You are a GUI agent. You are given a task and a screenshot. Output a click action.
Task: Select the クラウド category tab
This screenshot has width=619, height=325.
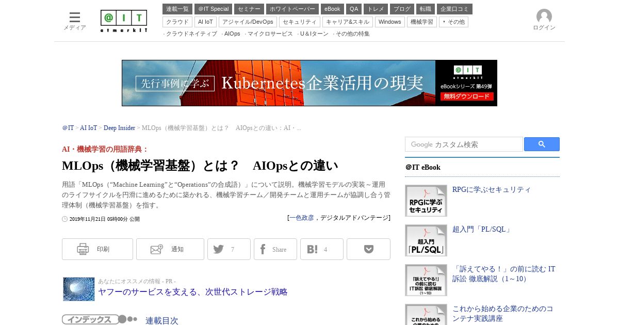click(177, 22)
